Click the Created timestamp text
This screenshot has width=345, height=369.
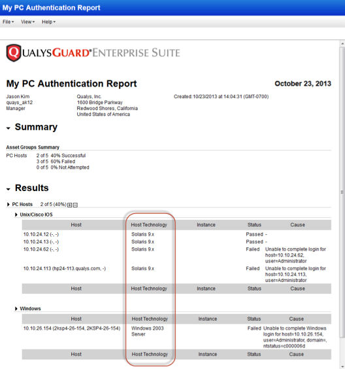tap(221, 96)
